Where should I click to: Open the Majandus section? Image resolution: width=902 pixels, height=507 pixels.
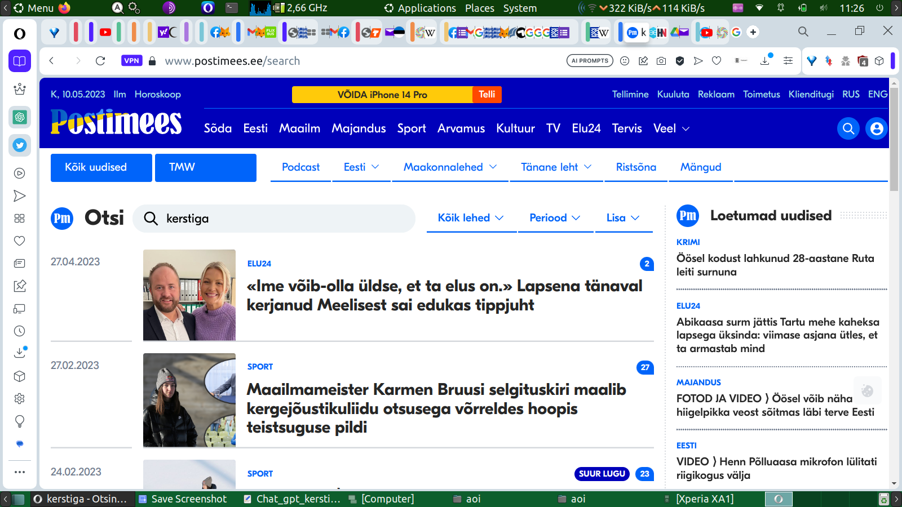(359, 128)
